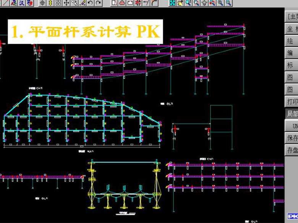
Task: Expand the 绘 drawing side menu
Action: click(x=292, y=41)
